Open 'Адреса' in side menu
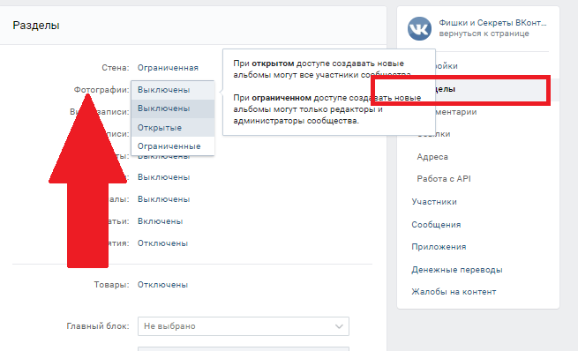The height and width of the screenshot is (351, 578). click(x=432, y=157)
